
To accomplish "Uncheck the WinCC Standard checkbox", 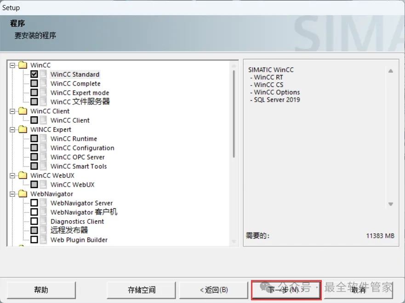I will pyautogui.click(x=34, y=74).
